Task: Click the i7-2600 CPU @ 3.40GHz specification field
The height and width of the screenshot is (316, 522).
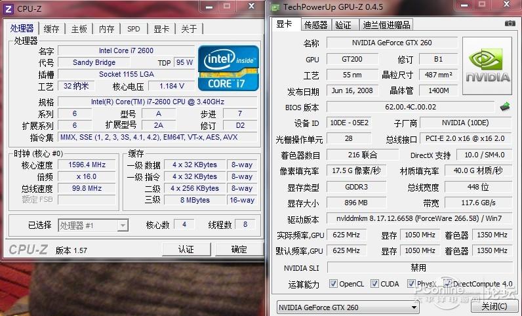Action: click(x=157, y=102)
